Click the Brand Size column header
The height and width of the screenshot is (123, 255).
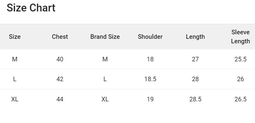105,37
